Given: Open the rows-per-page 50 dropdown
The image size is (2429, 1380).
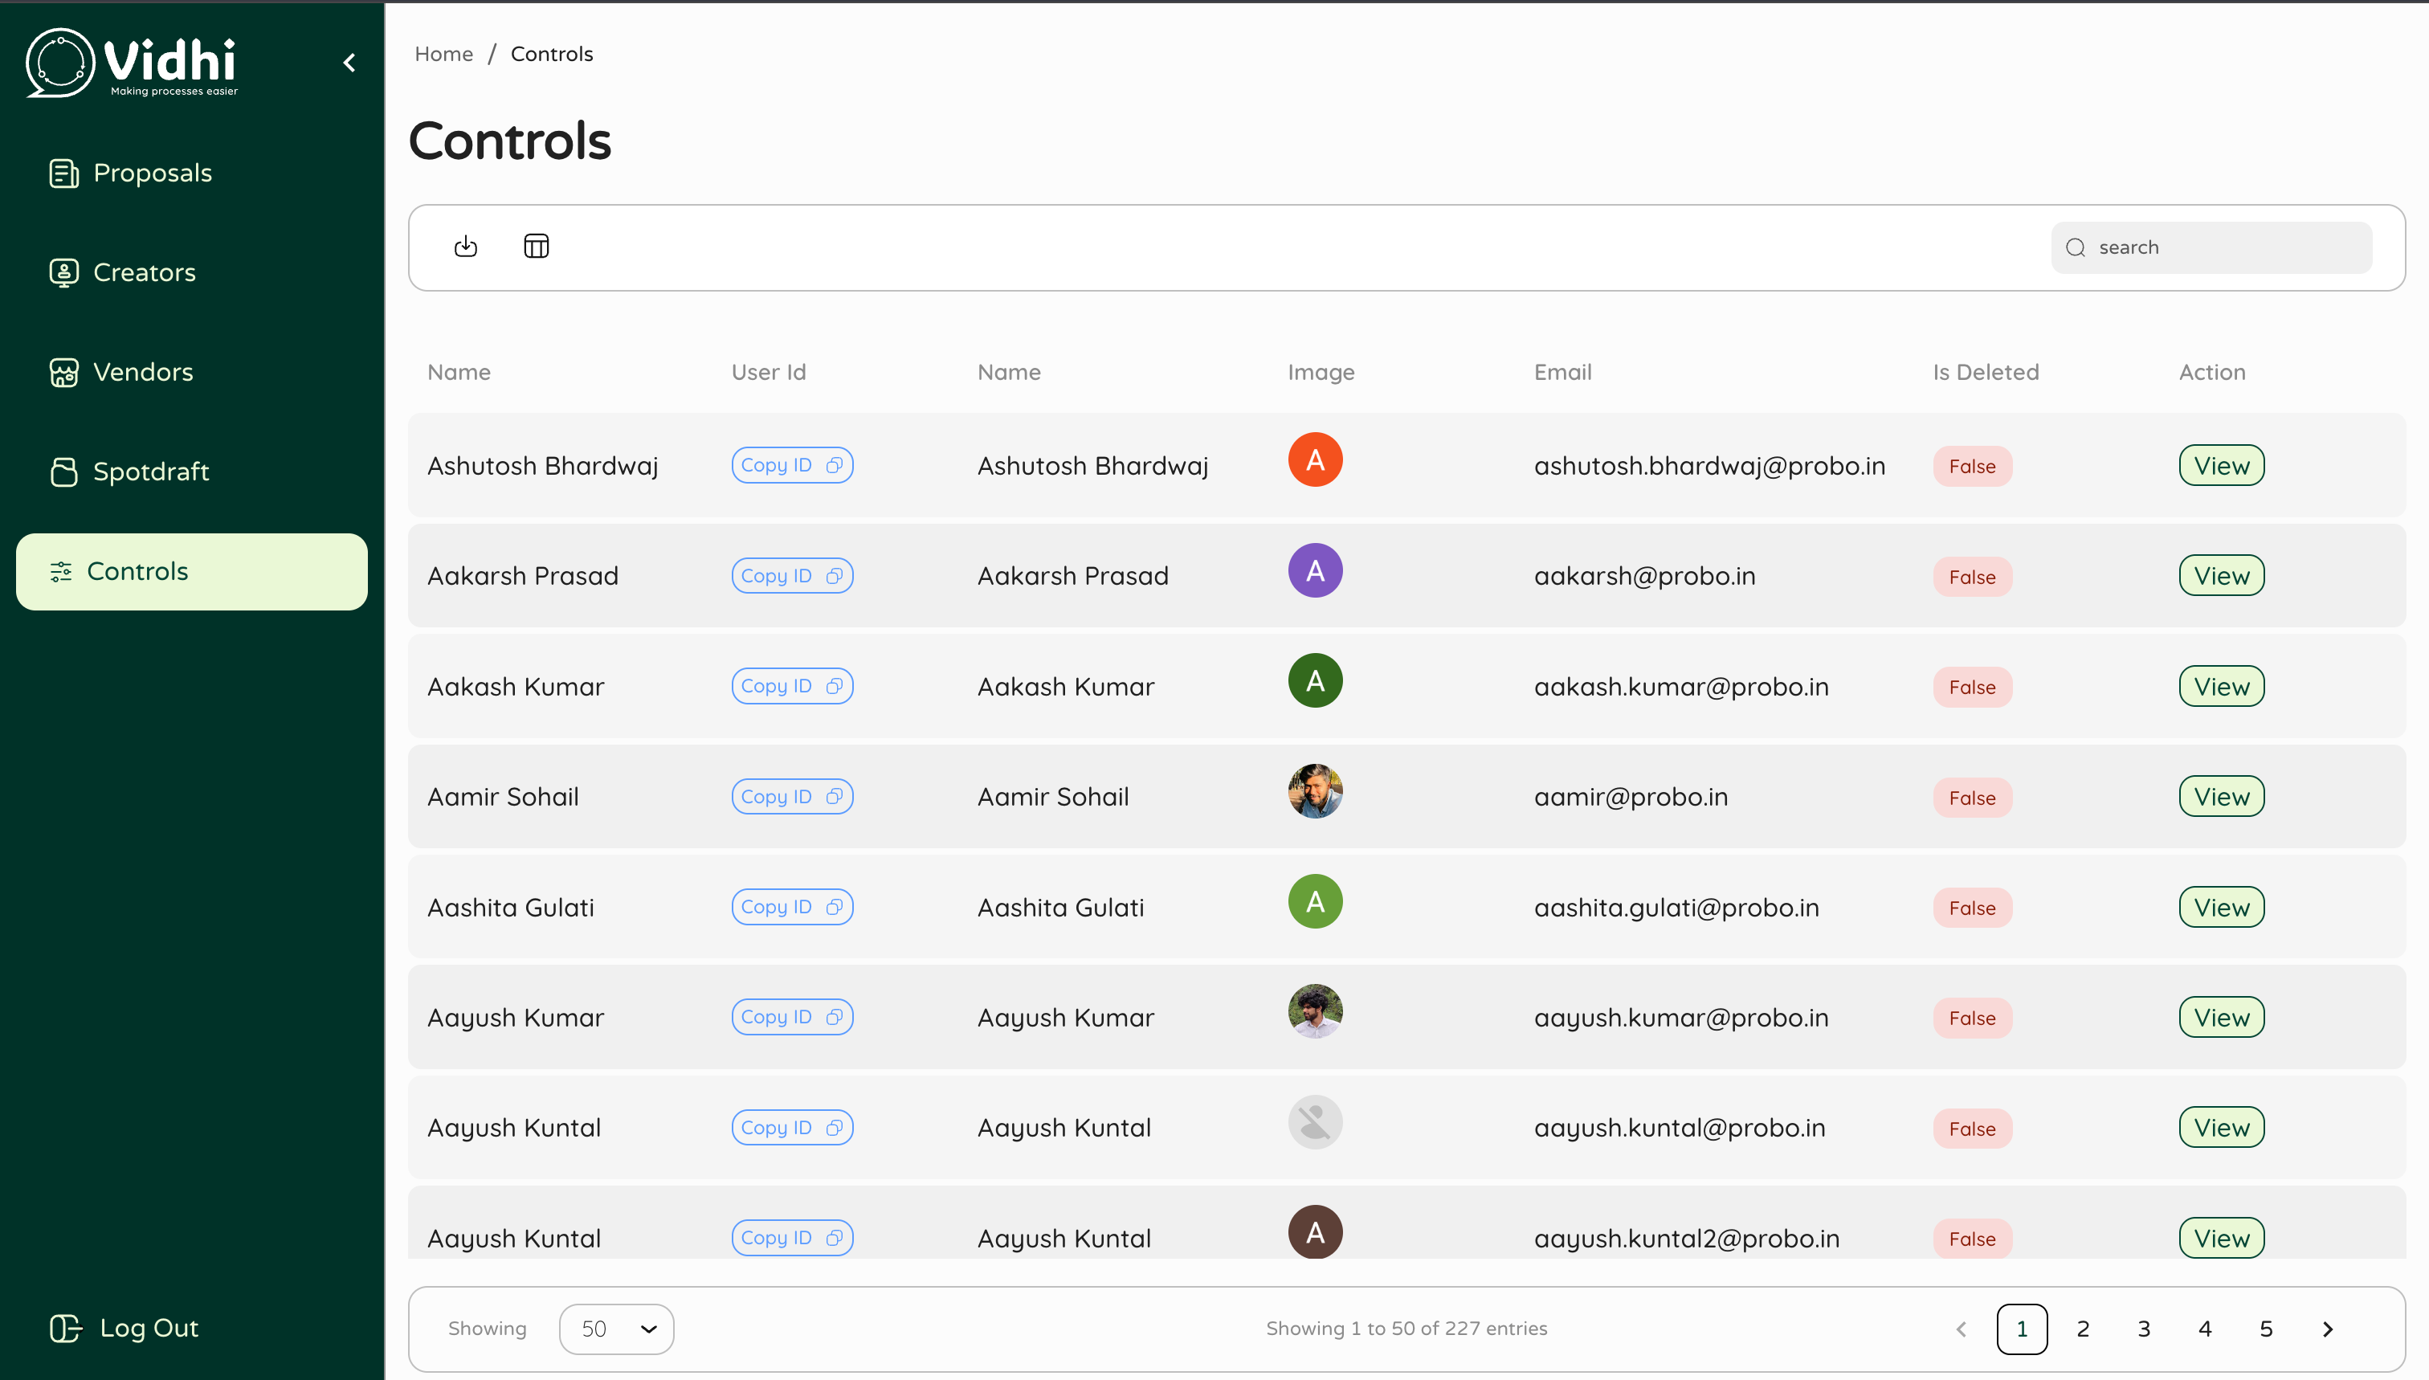Looking at the screenshot, I should point(616,1329).
